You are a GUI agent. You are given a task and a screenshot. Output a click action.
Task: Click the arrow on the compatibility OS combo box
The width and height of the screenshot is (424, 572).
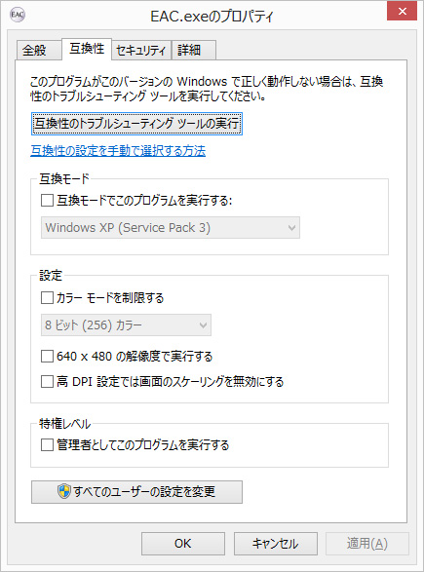click(x=291, y=228)
